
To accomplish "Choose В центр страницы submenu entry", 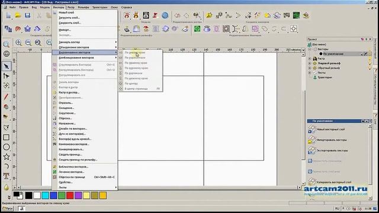I will 140,89.
